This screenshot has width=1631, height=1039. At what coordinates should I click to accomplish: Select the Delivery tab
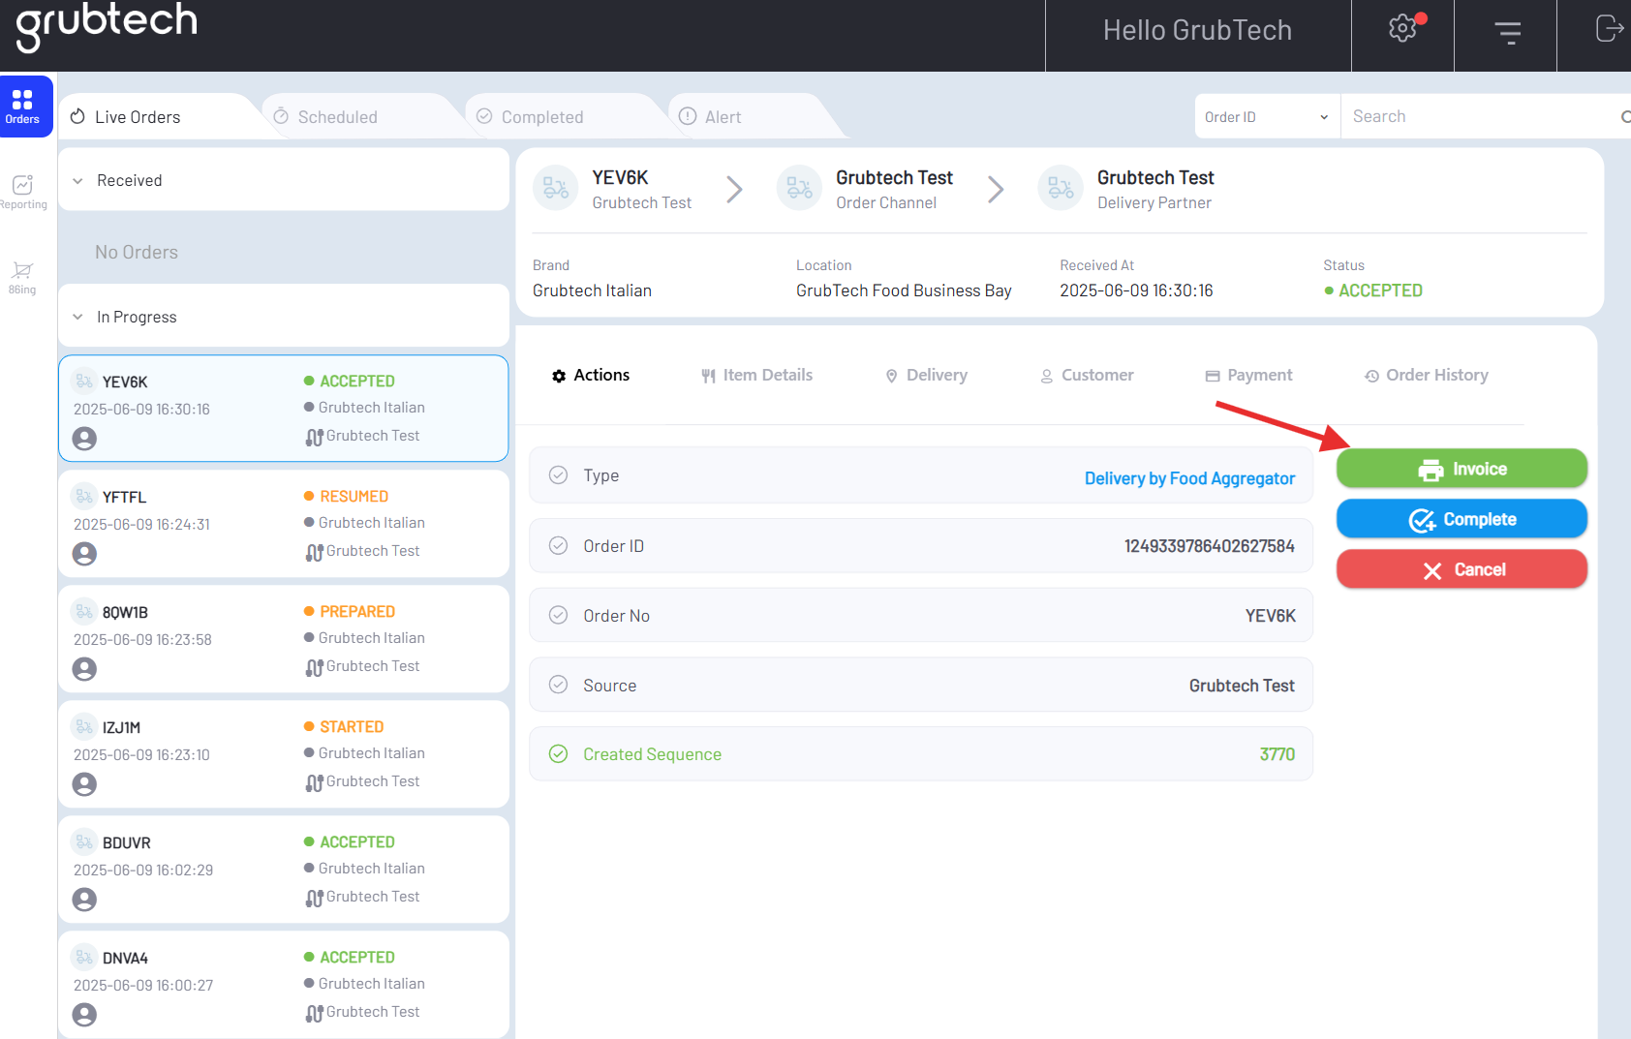pos(926,376)
